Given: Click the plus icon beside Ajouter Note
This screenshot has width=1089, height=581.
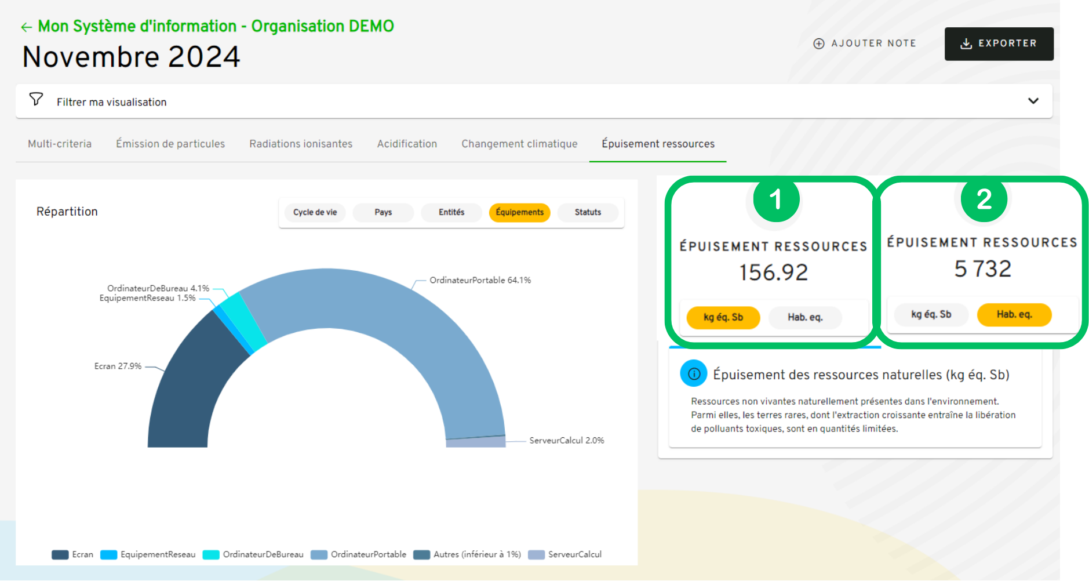Looking at the screenshot, I should coord(818,43).
